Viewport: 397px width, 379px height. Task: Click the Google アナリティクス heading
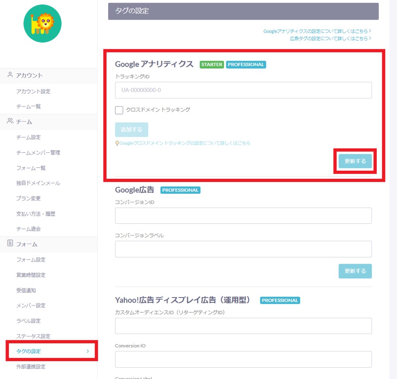point(154,64)
